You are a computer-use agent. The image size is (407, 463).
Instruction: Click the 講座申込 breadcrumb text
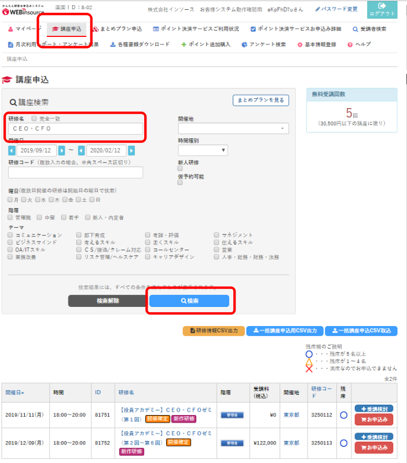tap(17, 59)
